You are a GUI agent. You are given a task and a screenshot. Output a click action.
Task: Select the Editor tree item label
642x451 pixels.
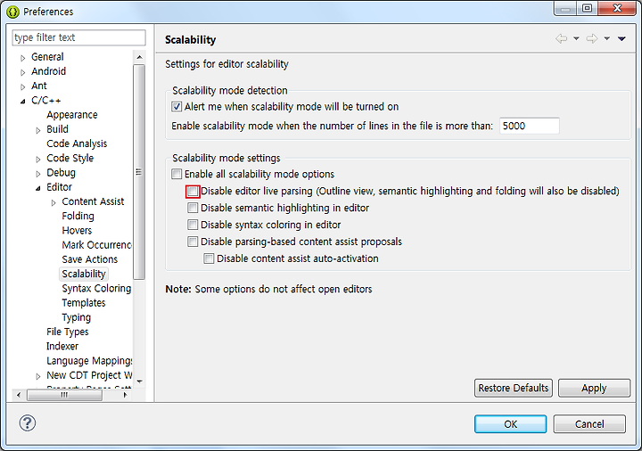(60, 187)
